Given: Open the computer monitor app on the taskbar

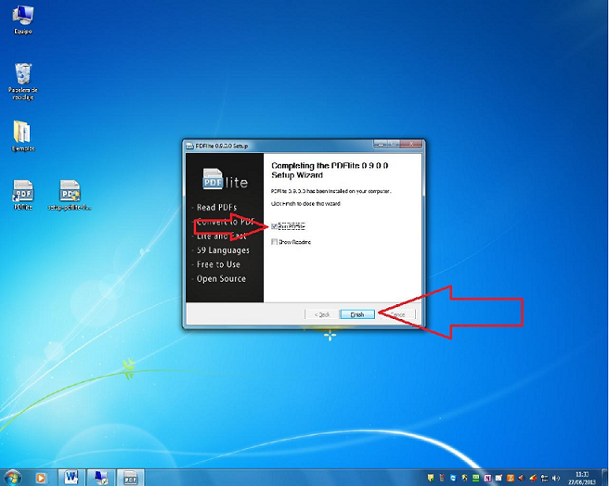Looking at the screenshot, I should (100, 477).
